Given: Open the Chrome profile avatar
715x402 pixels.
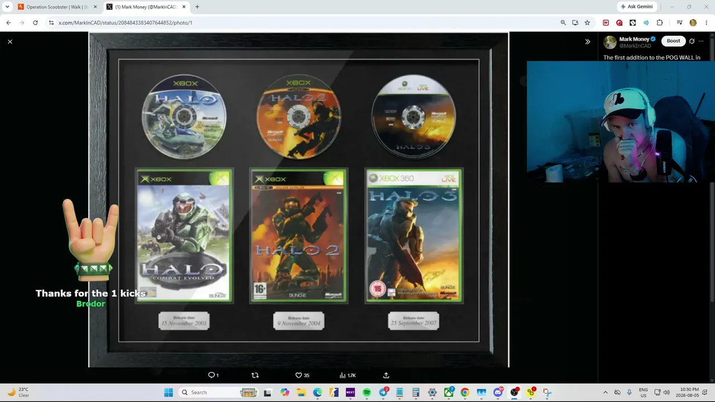Looking at the screenshot, I should (x=693, y=23).
